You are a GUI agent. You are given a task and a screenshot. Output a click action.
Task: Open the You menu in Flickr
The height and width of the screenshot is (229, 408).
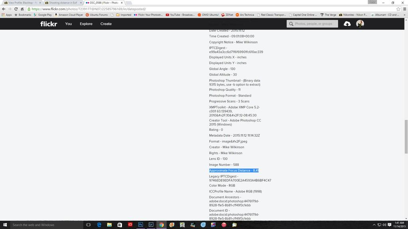point(69,24)
